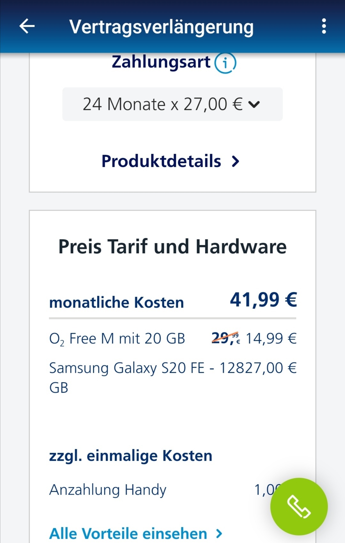Image resolution: width=345 pixels, height=543 pixels.
Task: Tap the chevron after Alle Vorteile einsehen
Action: [219, 533]
